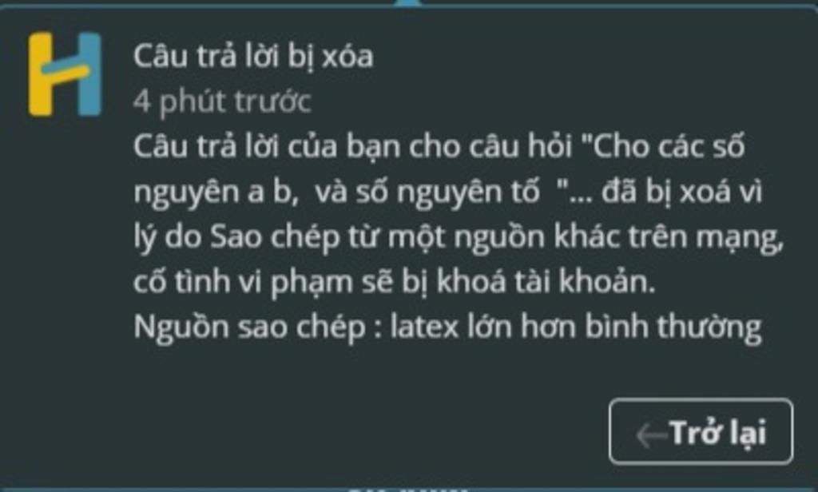Select the "4 phút trước" timestamp
Viewport: 818px width, 492px height.
click(x=222, y=101)
